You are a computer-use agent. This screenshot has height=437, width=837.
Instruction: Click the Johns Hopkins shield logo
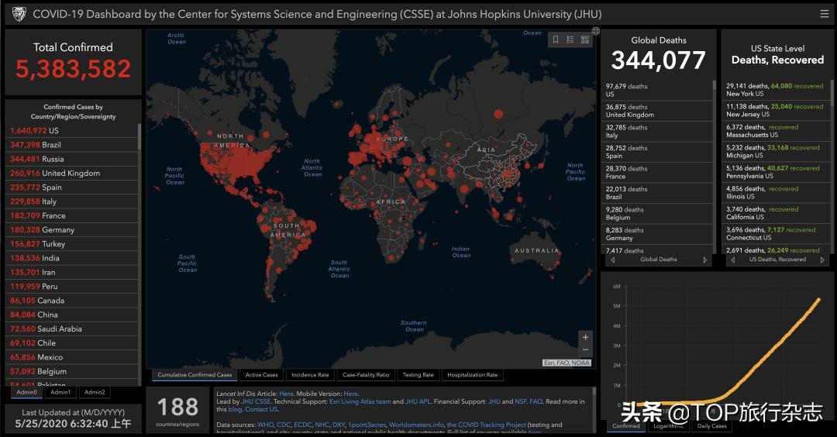(x=19, y=14)
